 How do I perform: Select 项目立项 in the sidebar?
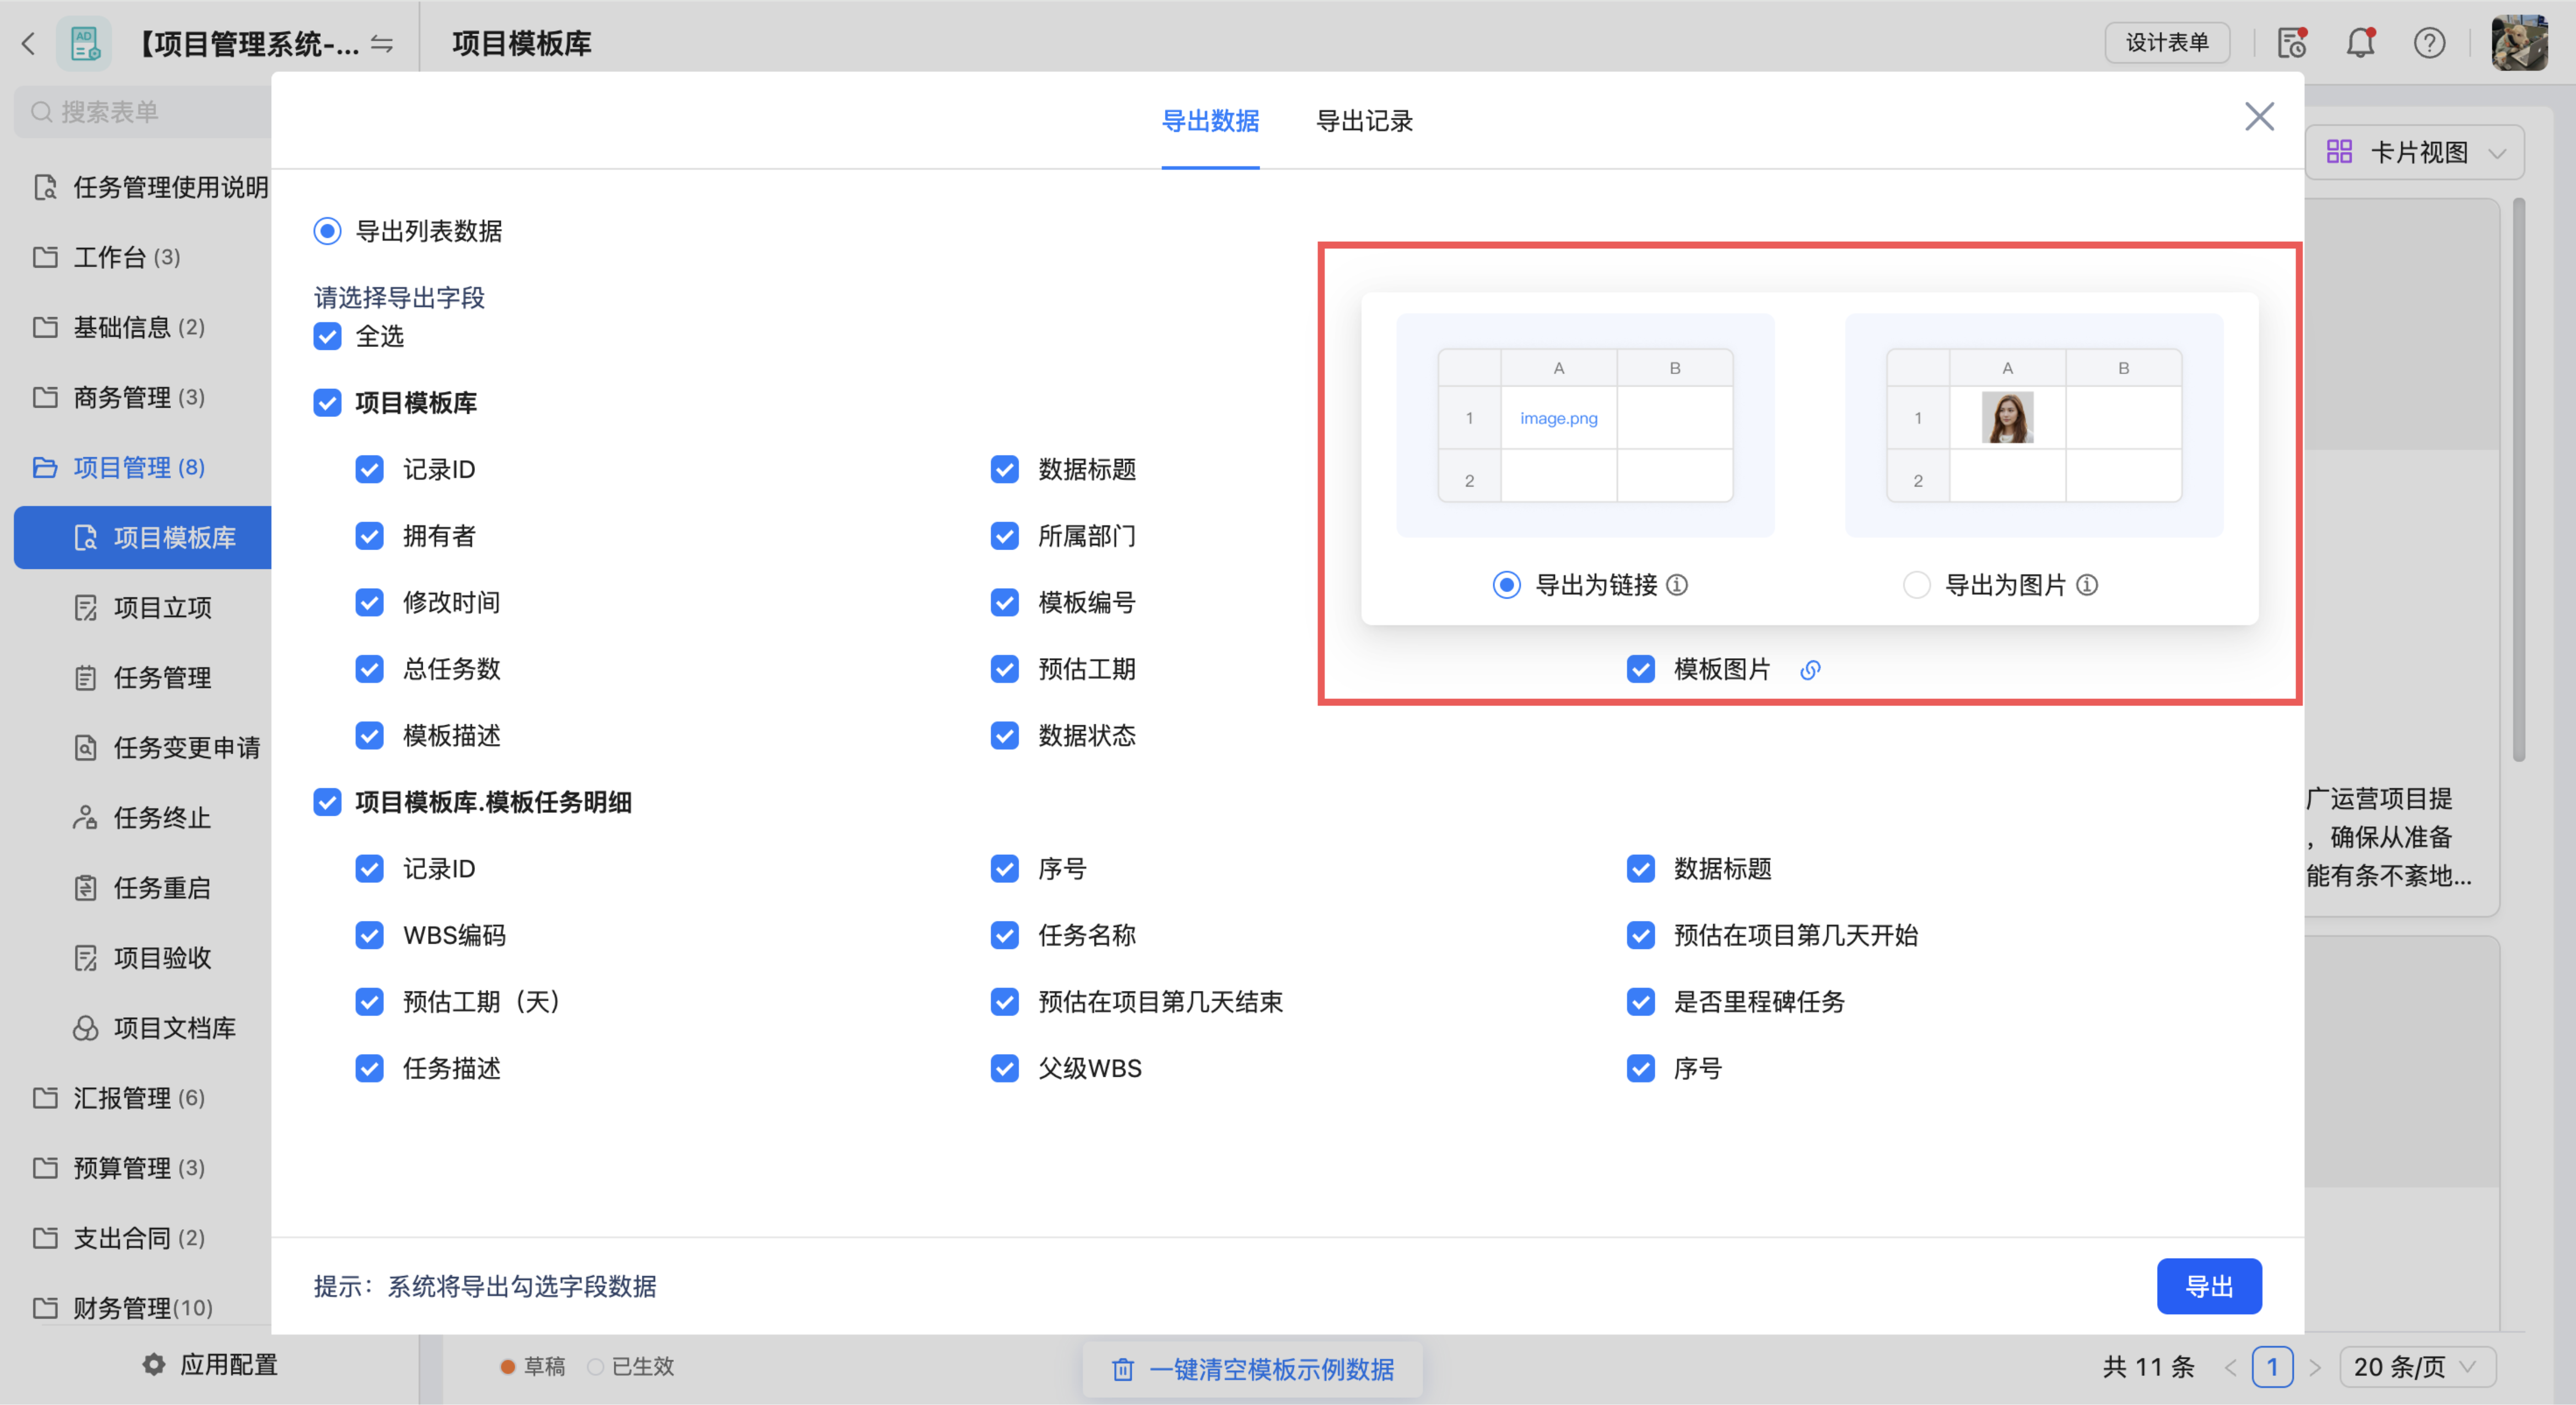(x=162, y=607)
